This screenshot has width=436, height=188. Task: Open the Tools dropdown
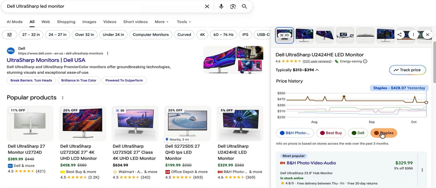click(x=184, y=22)
